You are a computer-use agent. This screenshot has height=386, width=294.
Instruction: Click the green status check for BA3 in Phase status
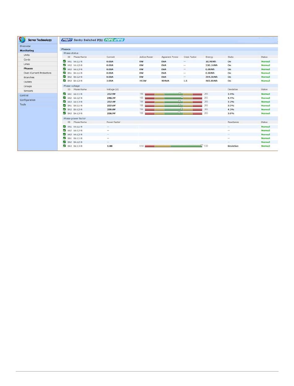[64, 80]
